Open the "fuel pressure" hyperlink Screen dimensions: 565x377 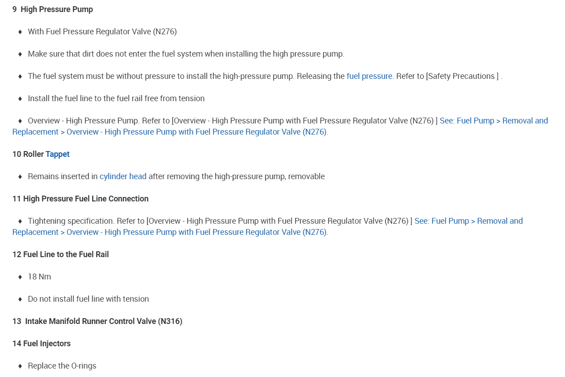click(369, 76)
